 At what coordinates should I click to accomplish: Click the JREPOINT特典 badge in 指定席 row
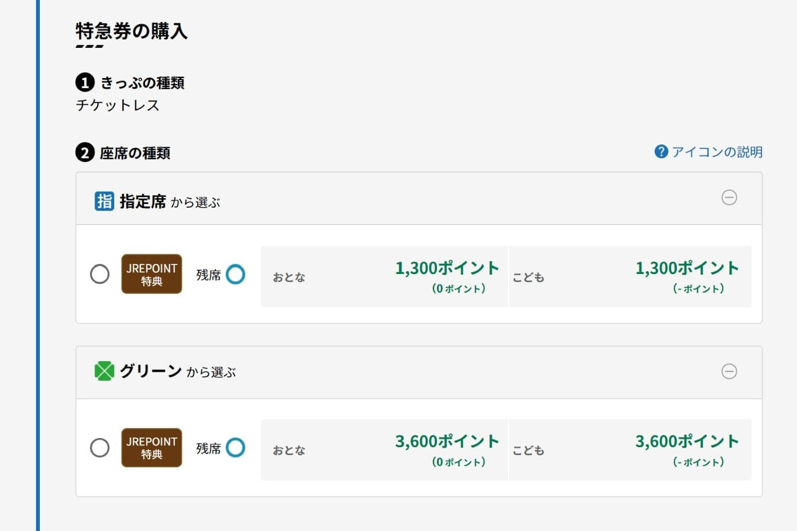151,274
